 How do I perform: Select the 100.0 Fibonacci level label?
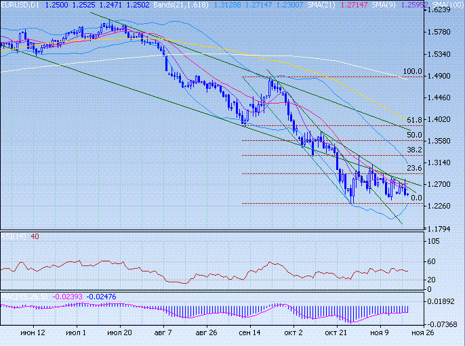coord(413,71)
